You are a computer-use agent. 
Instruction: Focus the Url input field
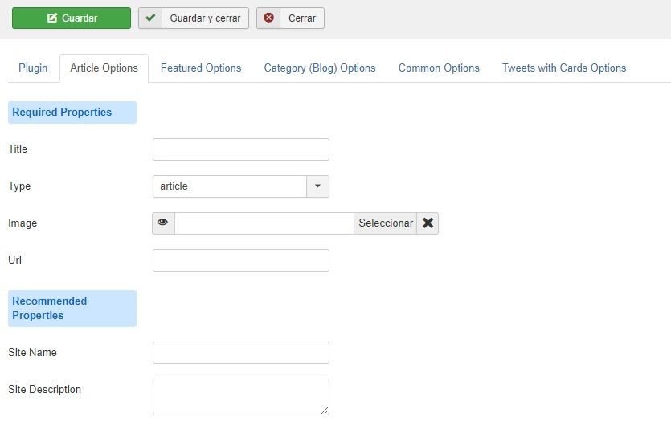click(x=241, y=260)
